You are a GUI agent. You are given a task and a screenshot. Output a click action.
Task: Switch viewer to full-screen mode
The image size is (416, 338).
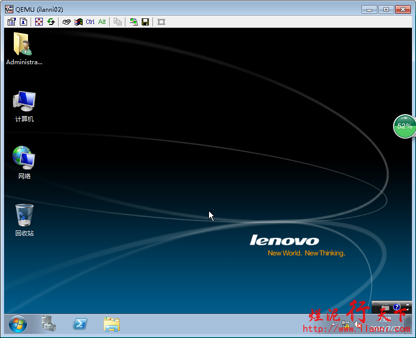tap(39, 22)
